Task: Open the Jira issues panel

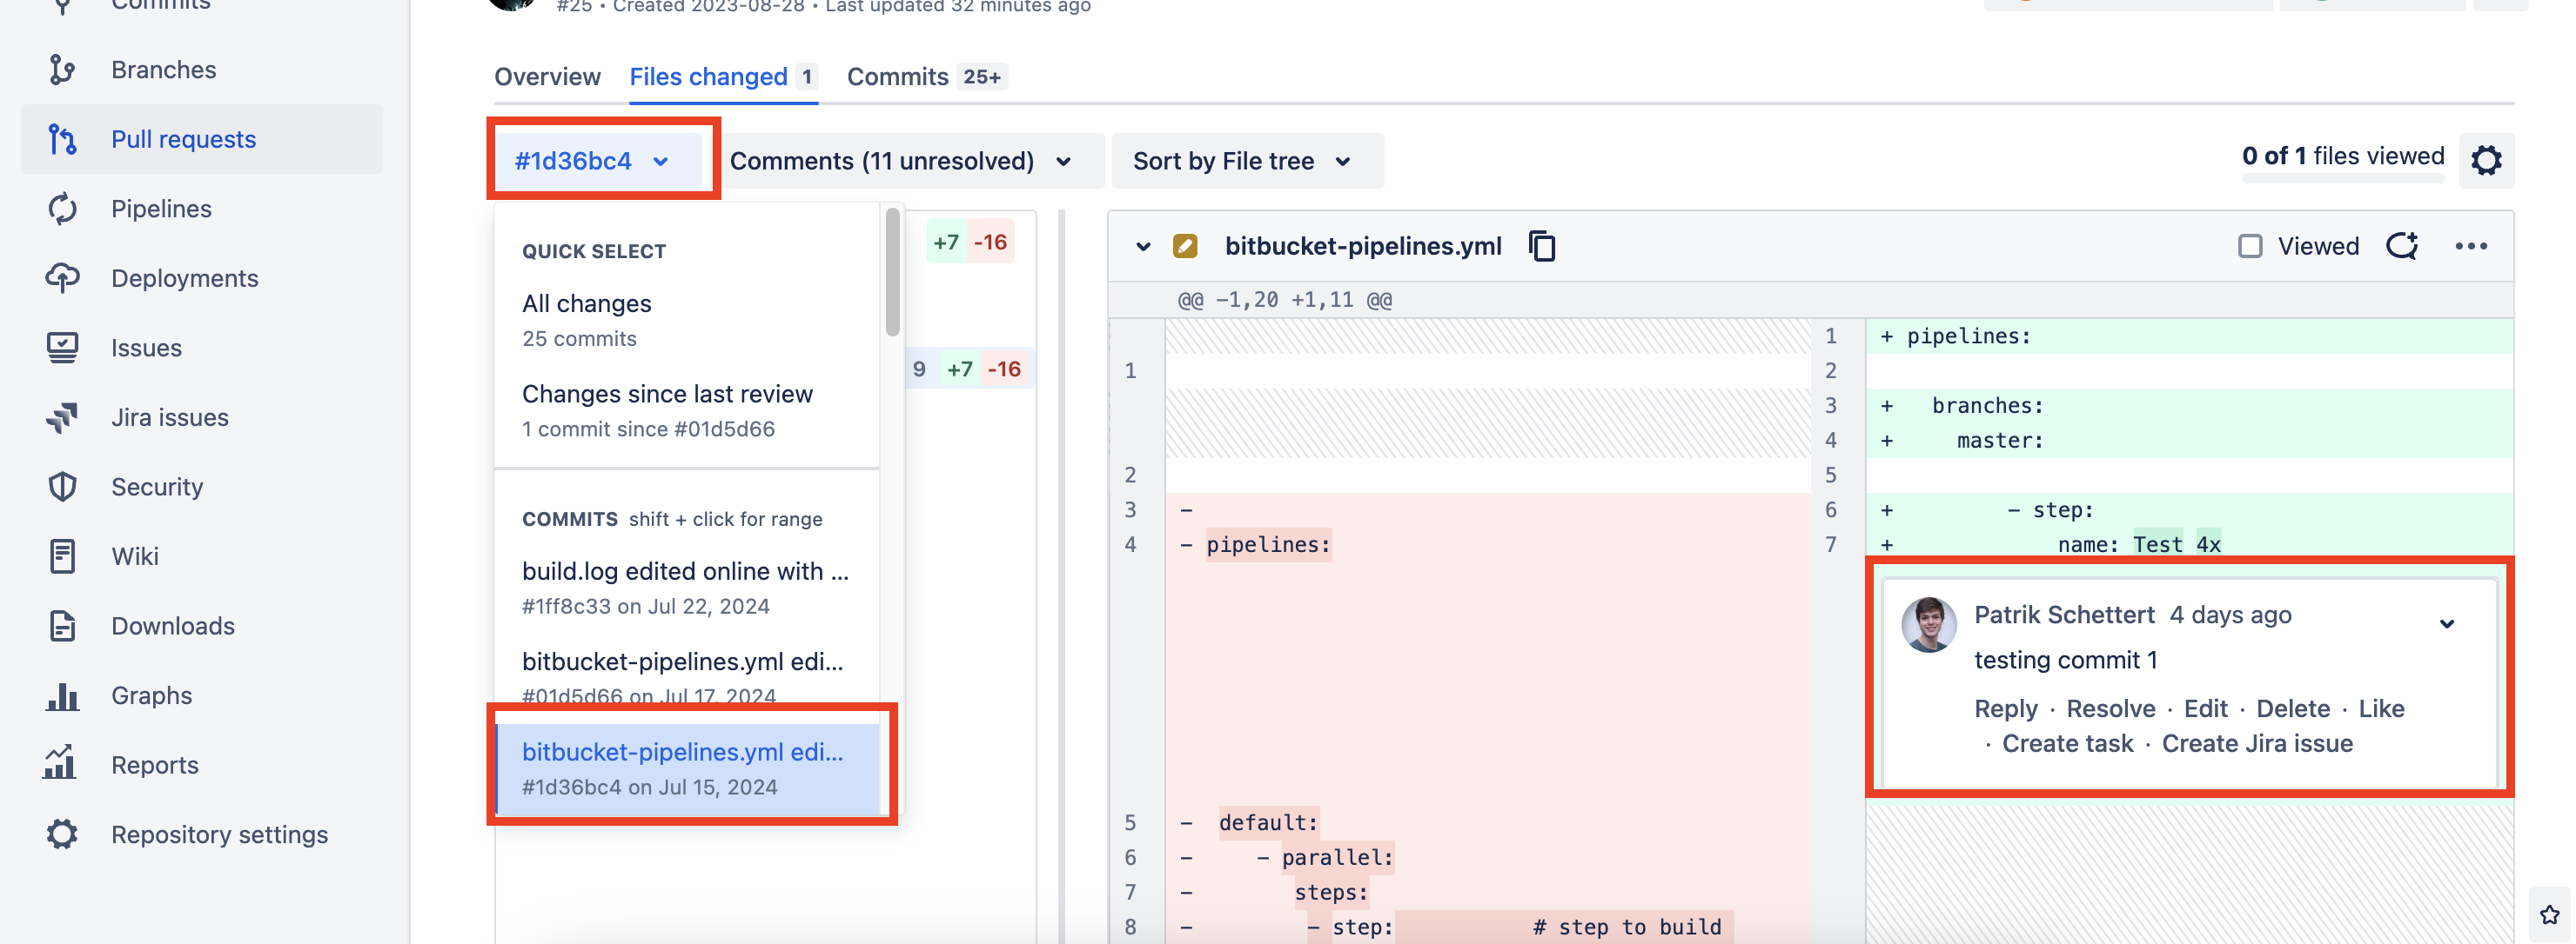Action: 170,416
